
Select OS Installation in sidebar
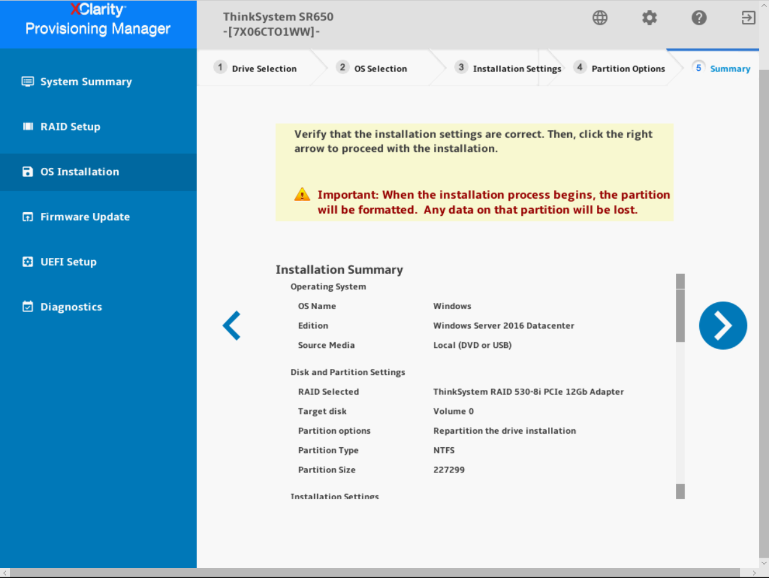98,171
